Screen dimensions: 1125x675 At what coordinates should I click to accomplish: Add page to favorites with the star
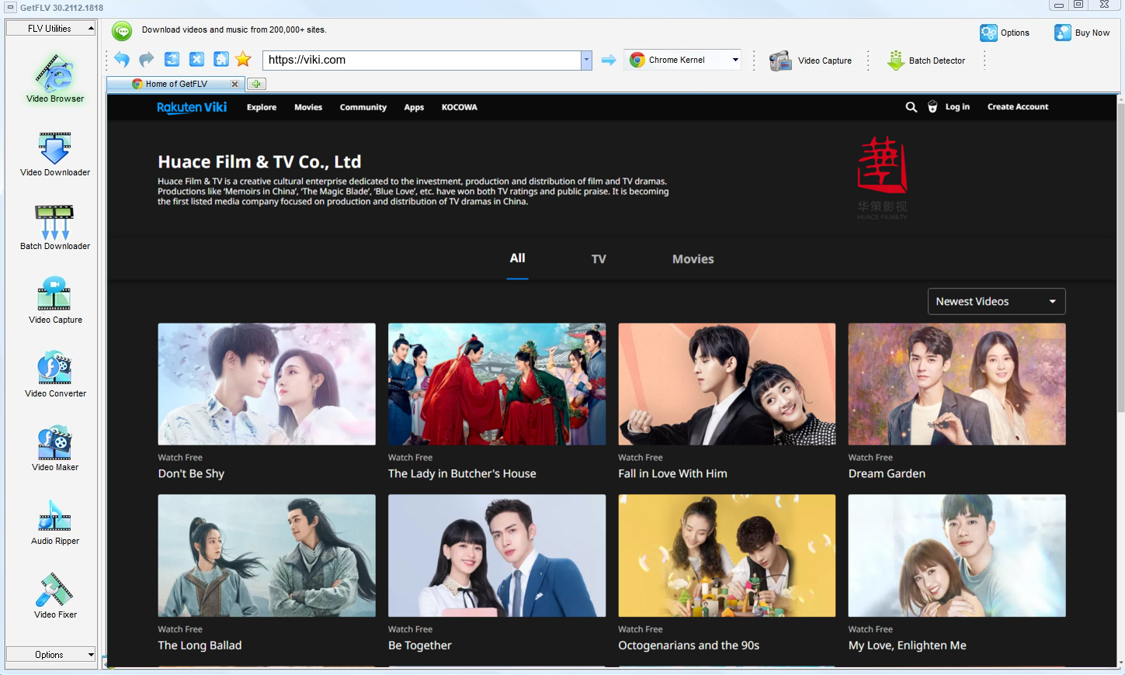pyautogui.click(x=243, y=60)
